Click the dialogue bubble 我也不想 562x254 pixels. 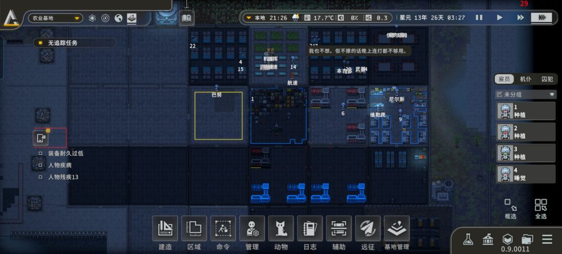[x=359, y=51]
